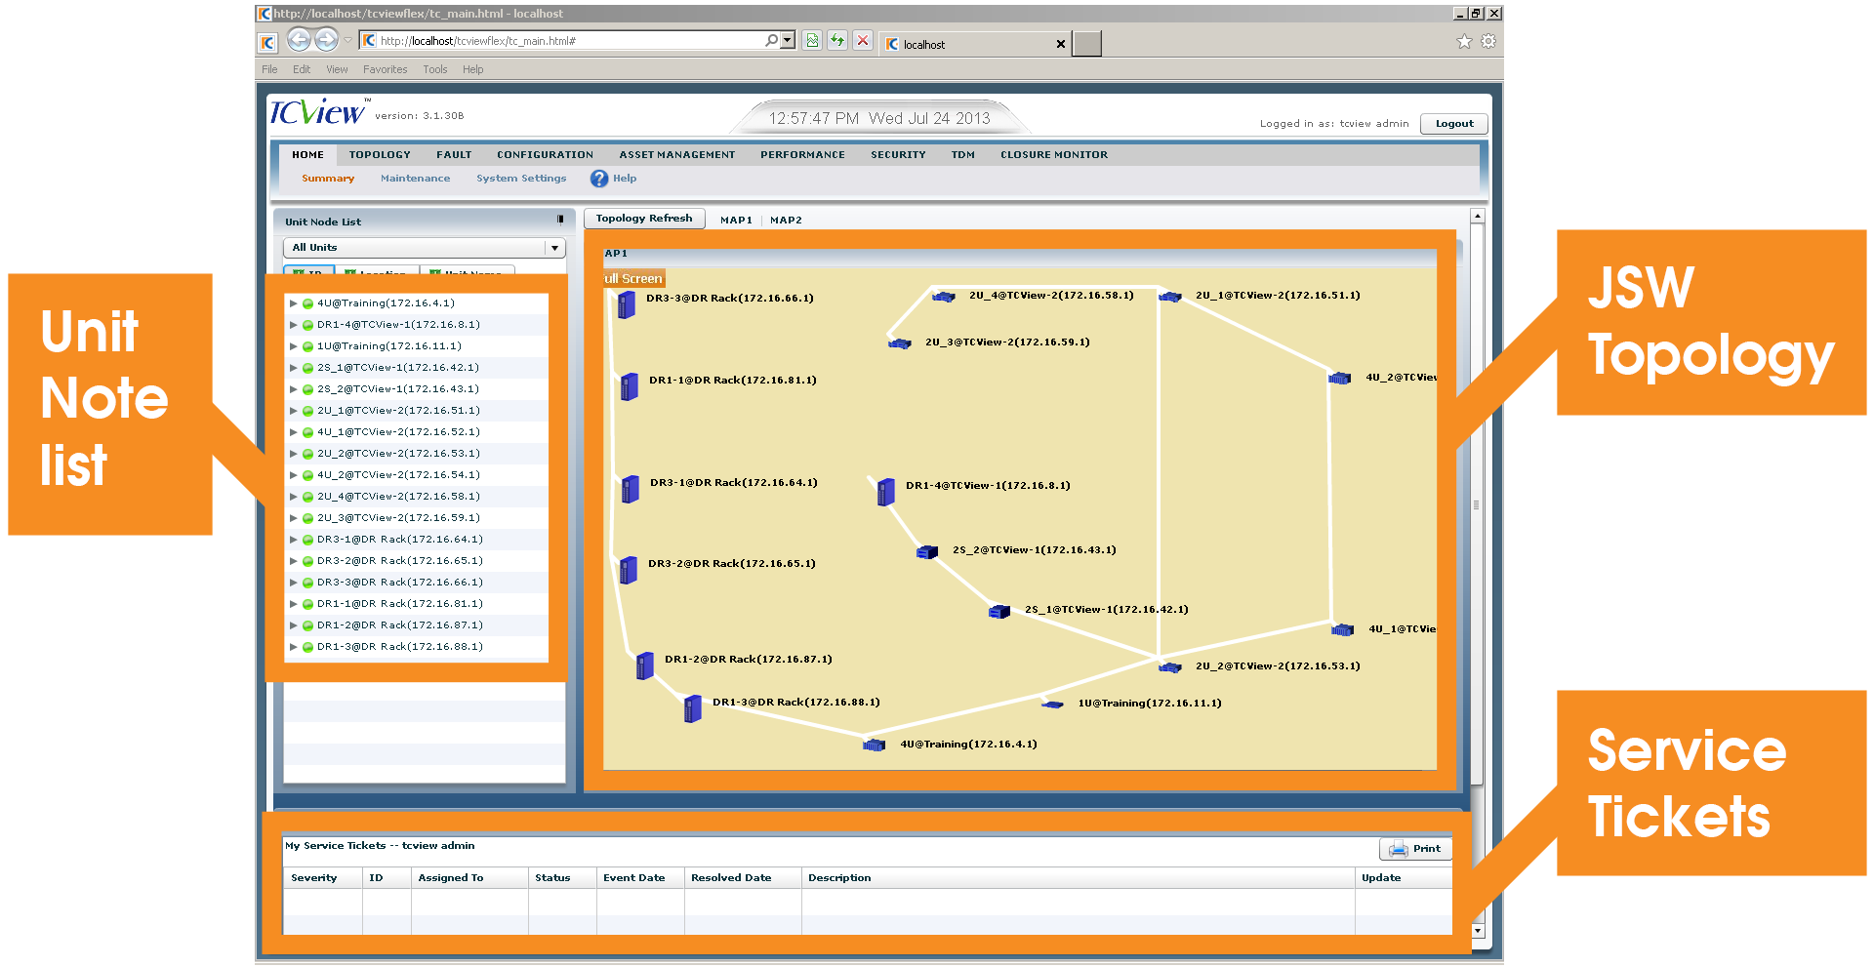Click the blue question mark Help icon
This screenshot has width=1874, height=967.
coord(599,179)
